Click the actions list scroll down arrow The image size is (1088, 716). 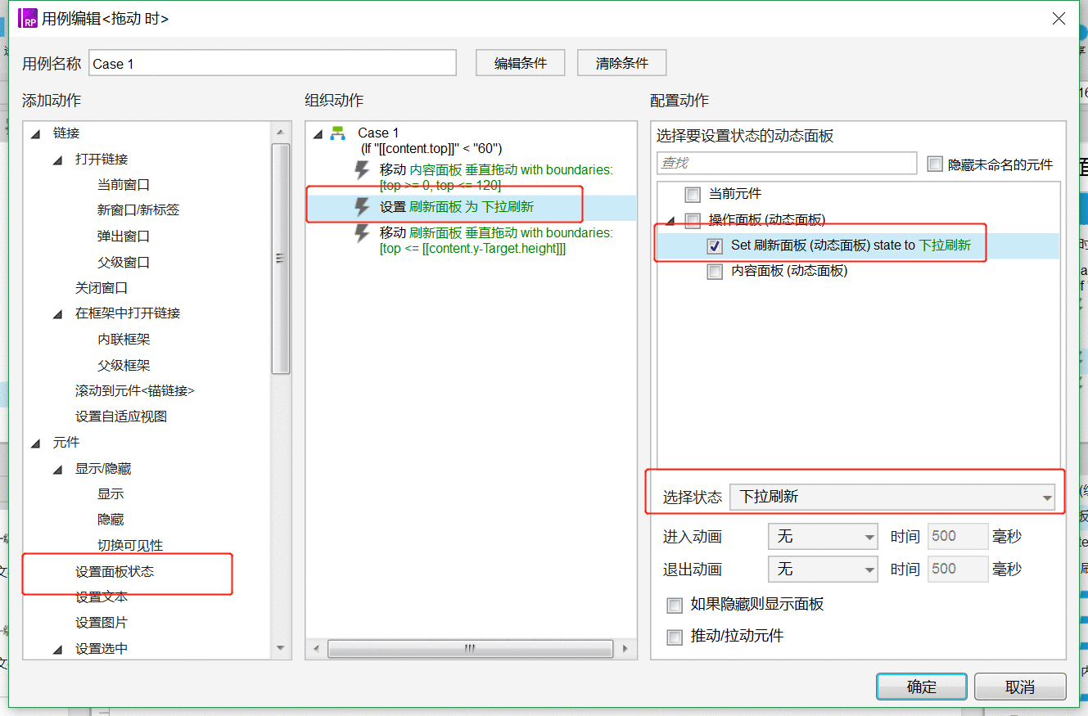tap(281, 648)
